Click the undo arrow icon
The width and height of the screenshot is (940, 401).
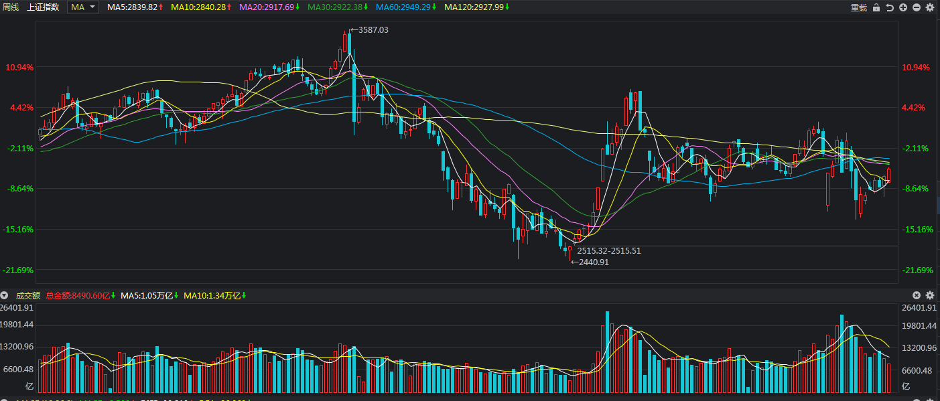(x=890, y=7)
